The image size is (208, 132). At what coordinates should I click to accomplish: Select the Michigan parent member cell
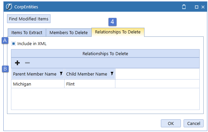coord(38,84)
